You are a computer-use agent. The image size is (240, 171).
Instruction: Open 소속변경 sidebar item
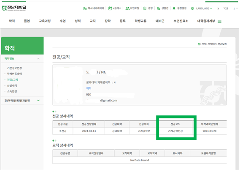tap(12, 91)
